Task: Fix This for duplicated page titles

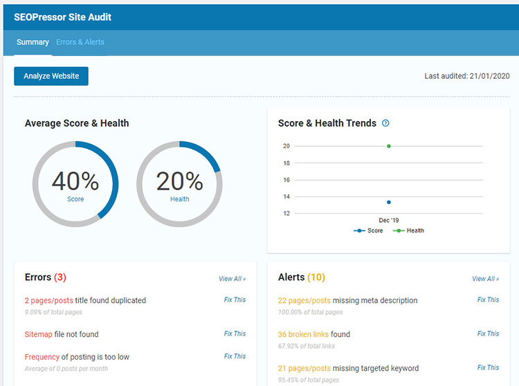Action: point(235,300)
